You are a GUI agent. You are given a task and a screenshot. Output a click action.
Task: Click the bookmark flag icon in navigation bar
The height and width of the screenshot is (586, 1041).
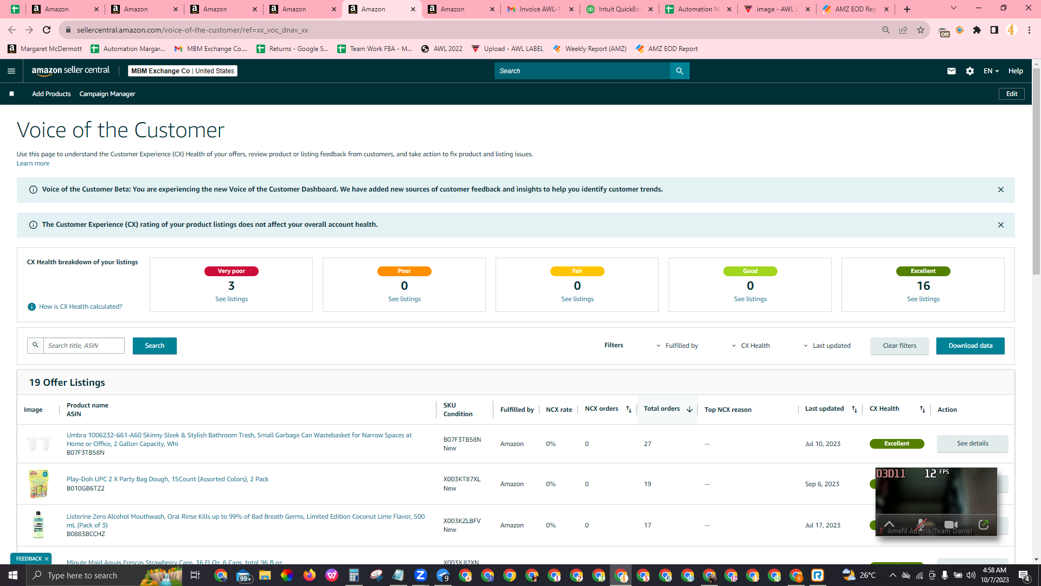pos(11,94)
